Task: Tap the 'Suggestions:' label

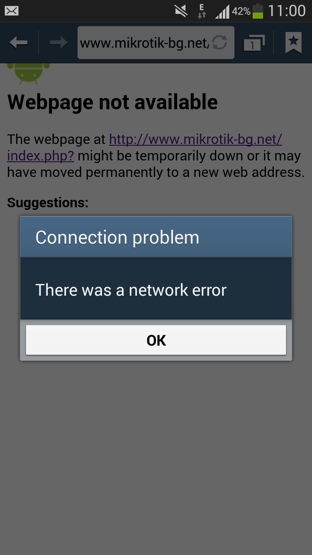Action: [x=48, y=202]
